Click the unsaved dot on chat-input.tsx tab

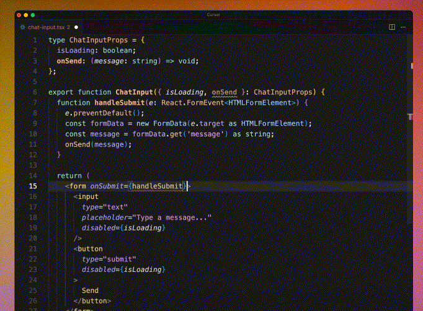pos(76,27)
